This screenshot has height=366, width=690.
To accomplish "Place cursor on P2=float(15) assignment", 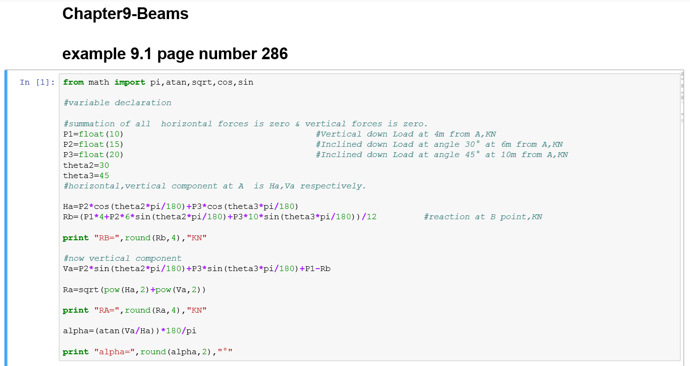I will tap(93, 144).
